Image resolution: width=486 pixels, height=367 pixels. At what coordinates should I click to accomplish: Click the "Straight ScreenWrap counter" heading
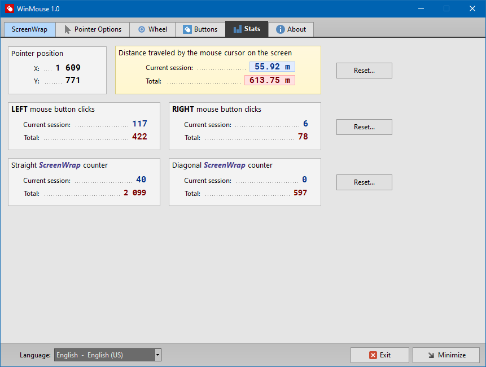tap(59, 165)
